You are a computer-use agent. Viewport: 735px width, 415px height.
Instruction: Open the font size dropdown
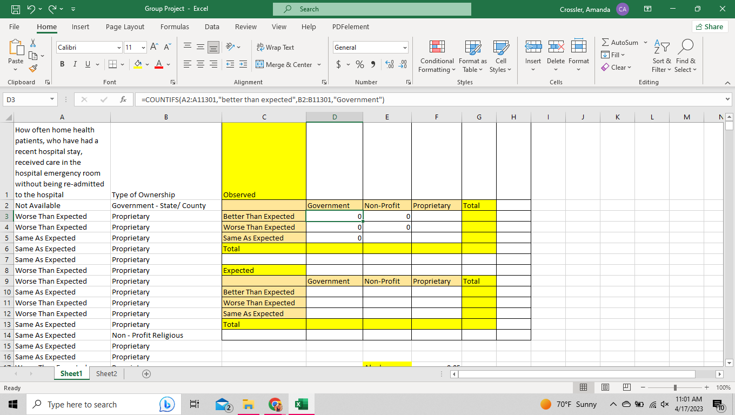(143, 48)
